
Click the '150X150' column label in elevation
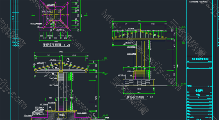click(131, 54)
